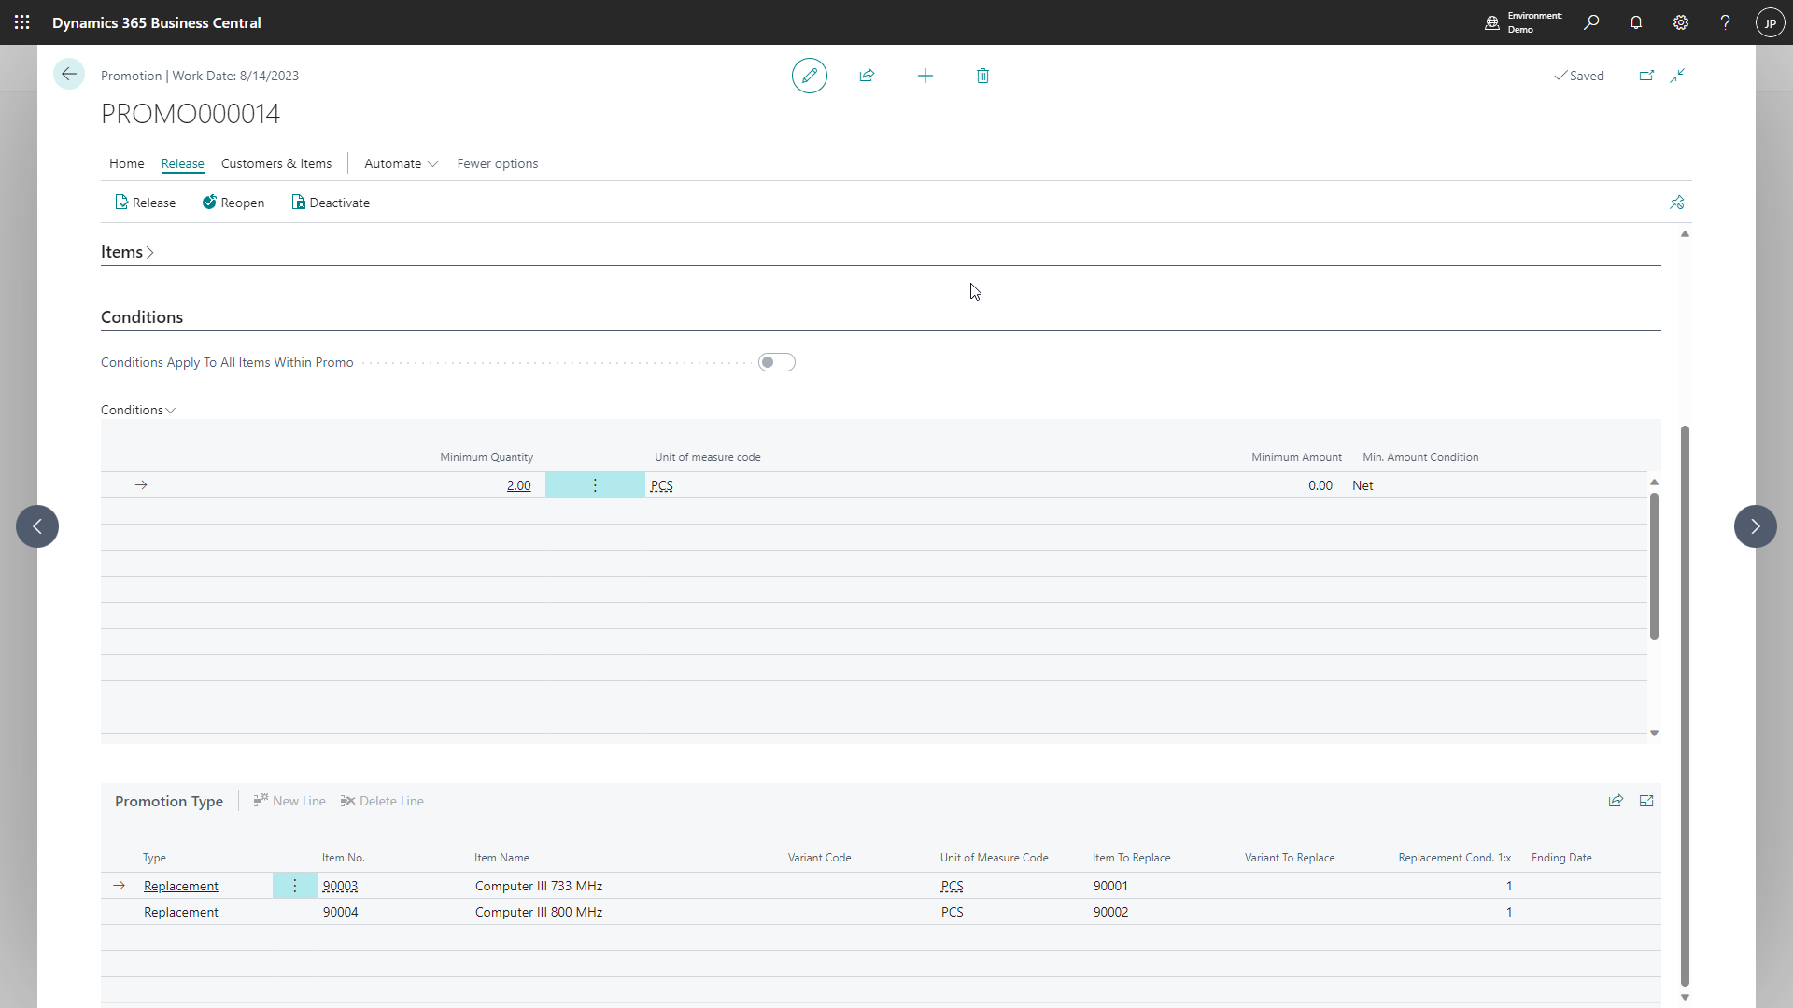Create new promotion with plus icon
The height and width of the screenshot is (1008, 1793).
925,76
